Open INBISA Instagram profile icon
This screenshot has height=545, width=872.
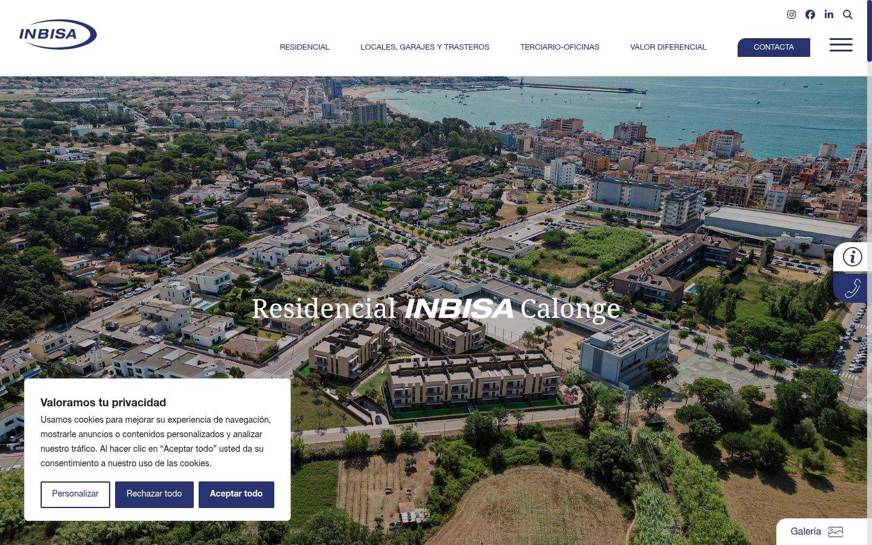point(791,15)
